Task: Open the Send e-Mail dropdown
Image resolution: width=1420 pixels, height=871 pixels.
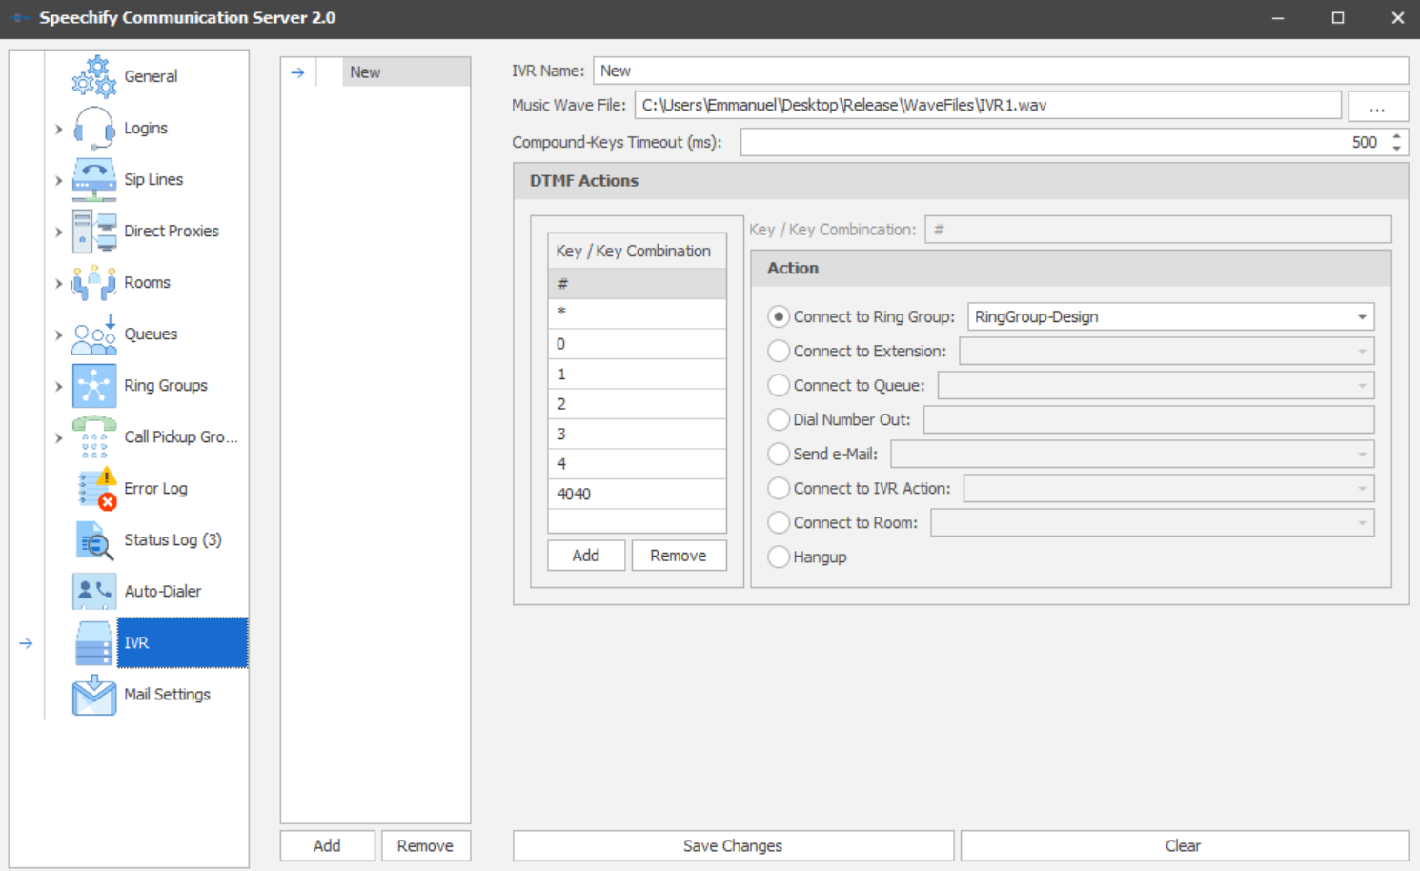Action: pos(1362,454)
